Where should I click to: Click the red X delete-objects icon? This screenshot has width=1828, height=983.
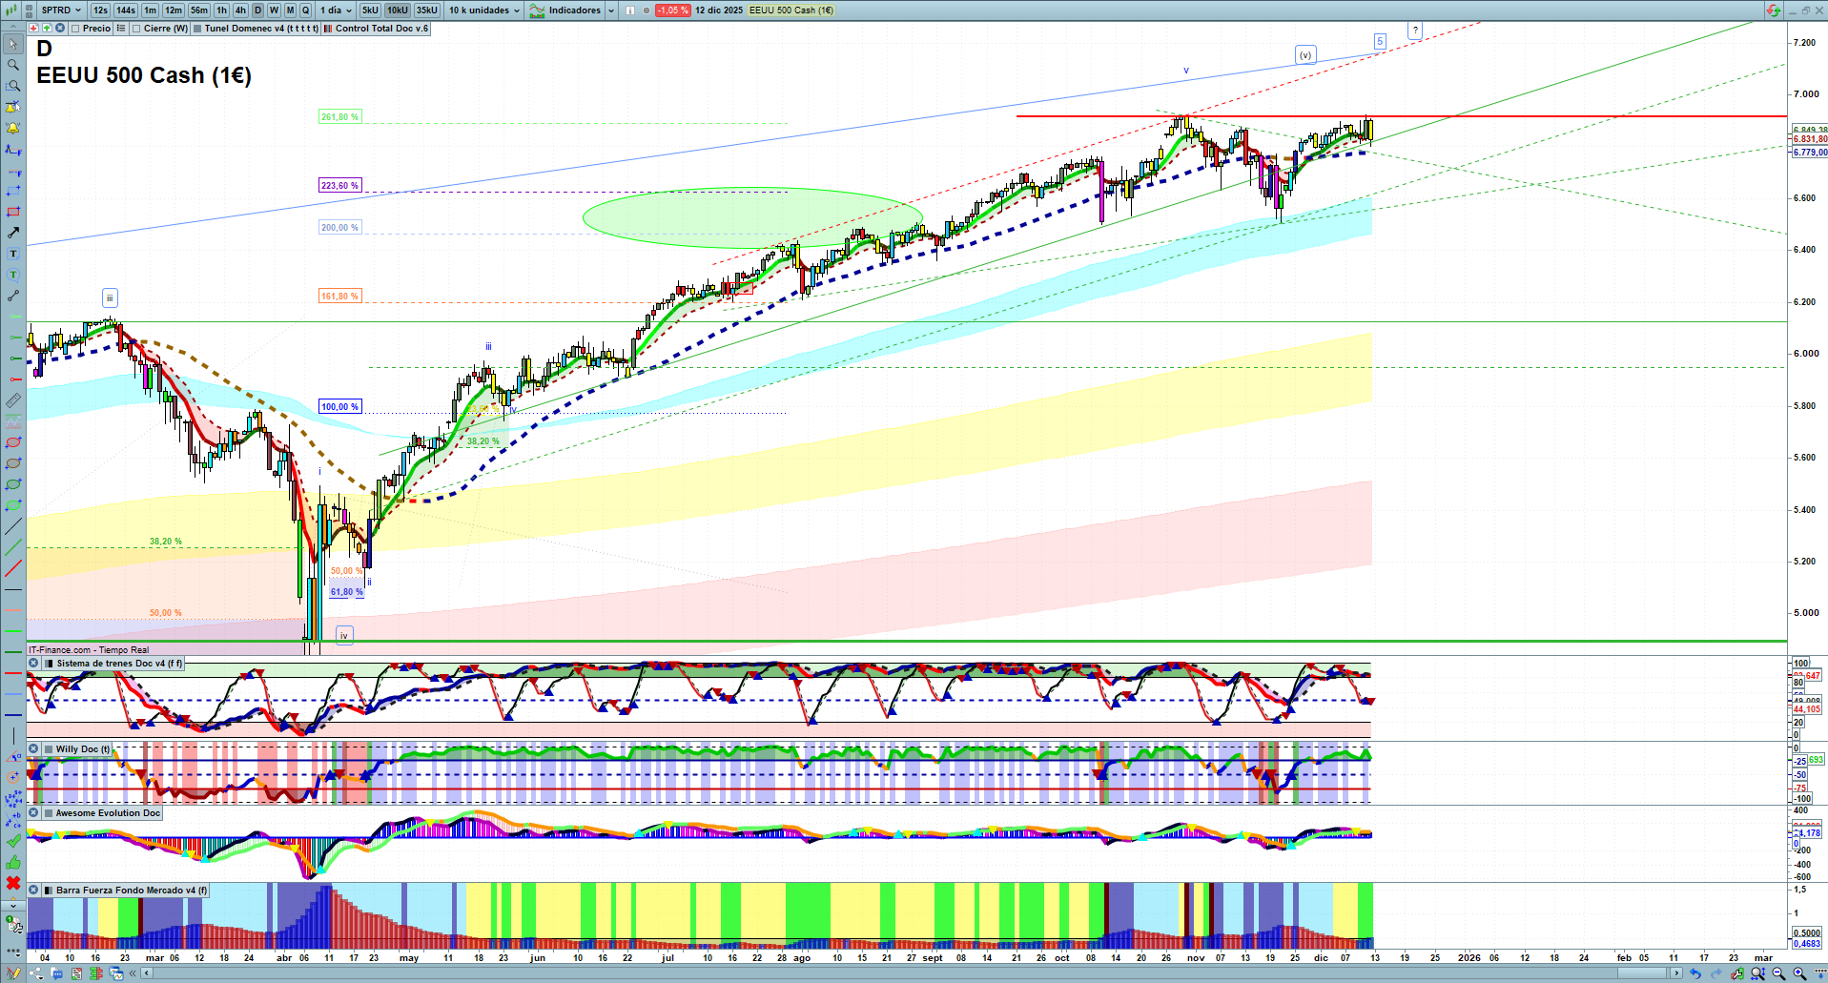pos(13,883)
